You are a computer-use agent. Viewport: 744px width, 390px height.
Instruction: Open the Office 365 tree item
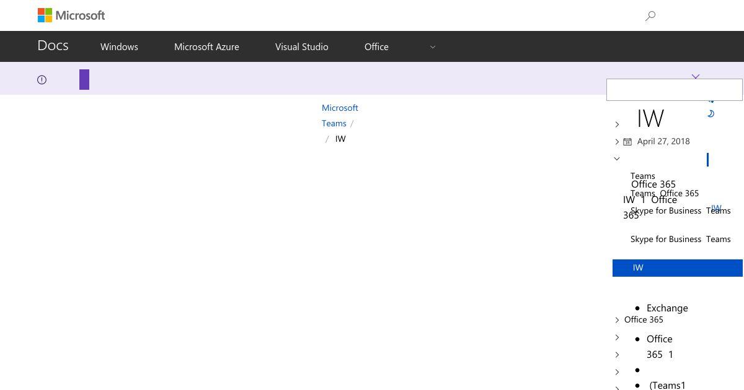coord(644,319)
